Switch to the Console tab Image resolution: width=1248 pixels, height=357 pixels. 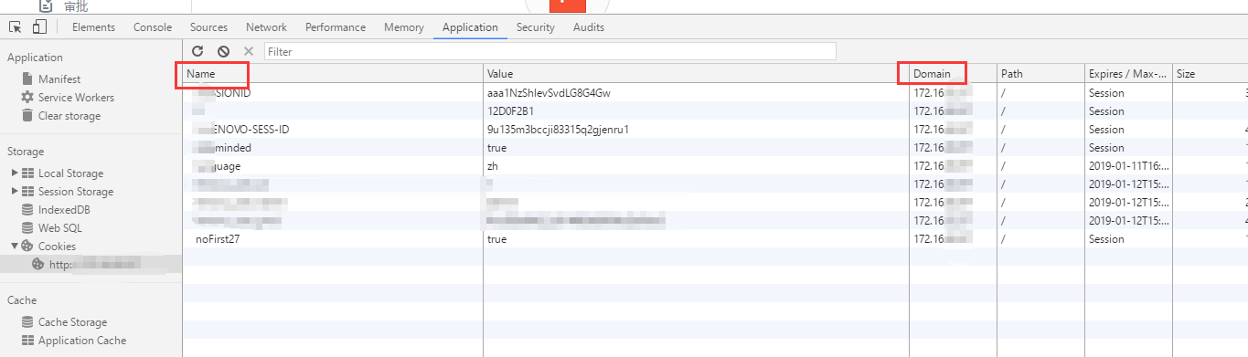coord(153,27)
